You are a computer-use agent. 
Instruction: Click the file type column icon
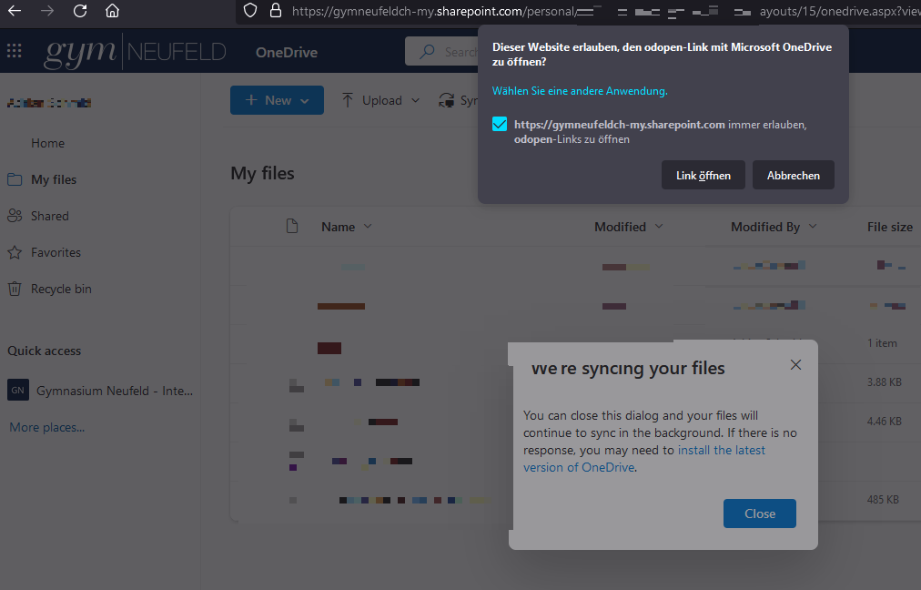pos(292,227)
